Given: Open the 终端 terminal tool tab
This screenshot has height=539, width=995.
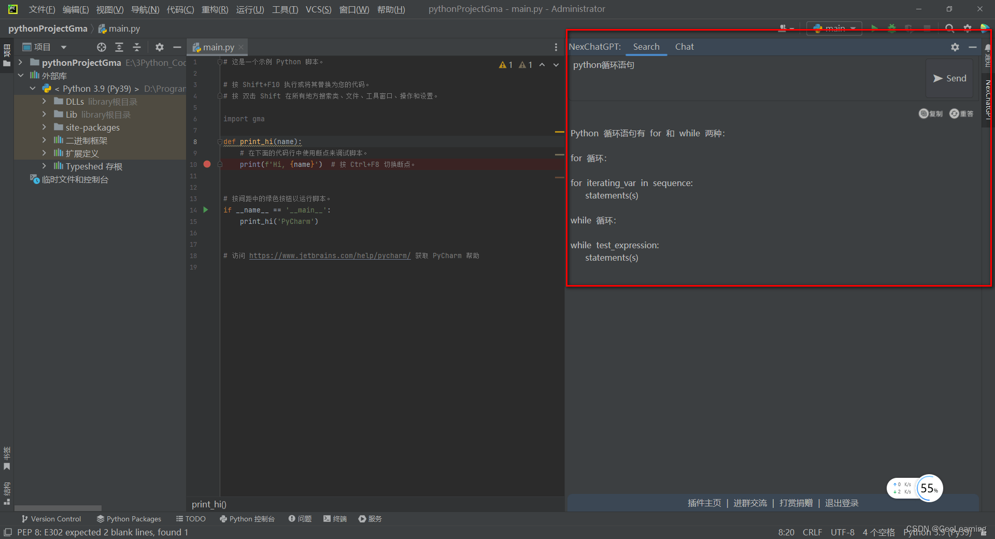Looking at the screenshot, I should point(335,519).
